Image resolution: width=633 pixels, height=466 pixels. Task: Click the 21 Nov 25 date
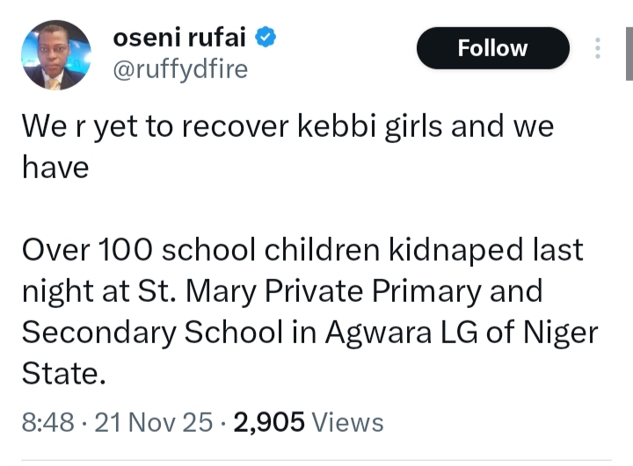(x=153, y=422)
